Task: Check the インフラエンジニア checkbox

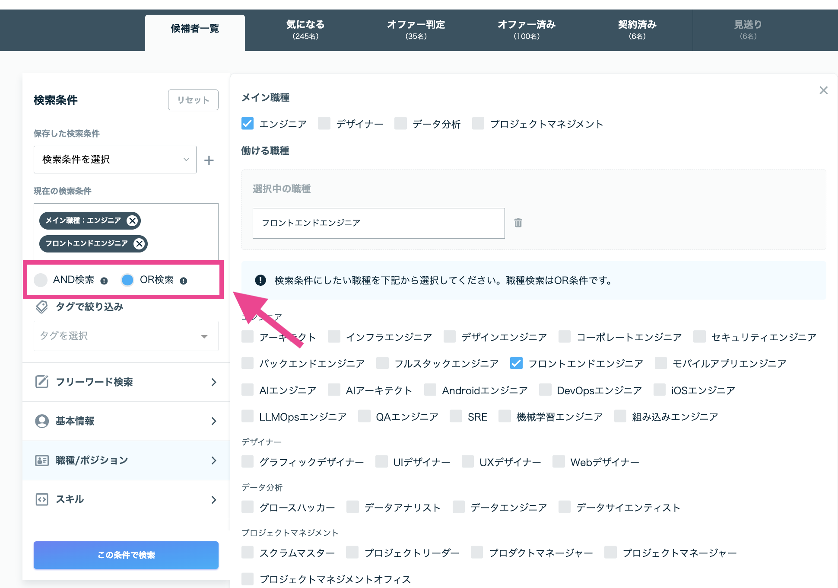Action: tap(334, 337)
